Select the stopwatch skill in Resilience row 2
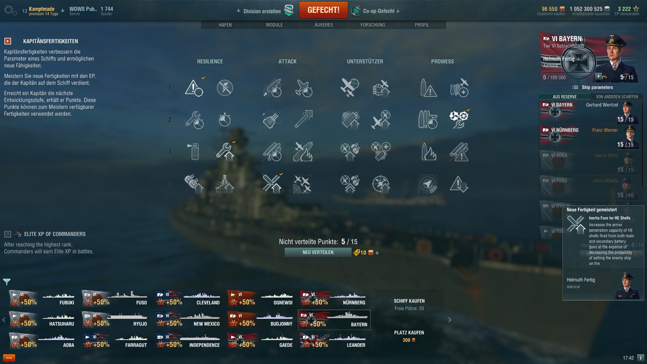The width and height of the screenshot is (647, 364). 224,120
